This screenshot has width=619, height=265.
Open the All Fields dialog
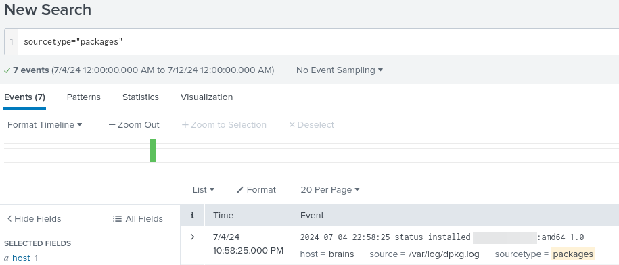pyautogui.click(x=138, y=219)
